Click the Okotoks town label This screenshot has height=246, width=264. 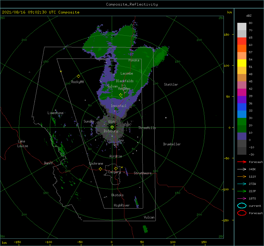tap(117, 195)
